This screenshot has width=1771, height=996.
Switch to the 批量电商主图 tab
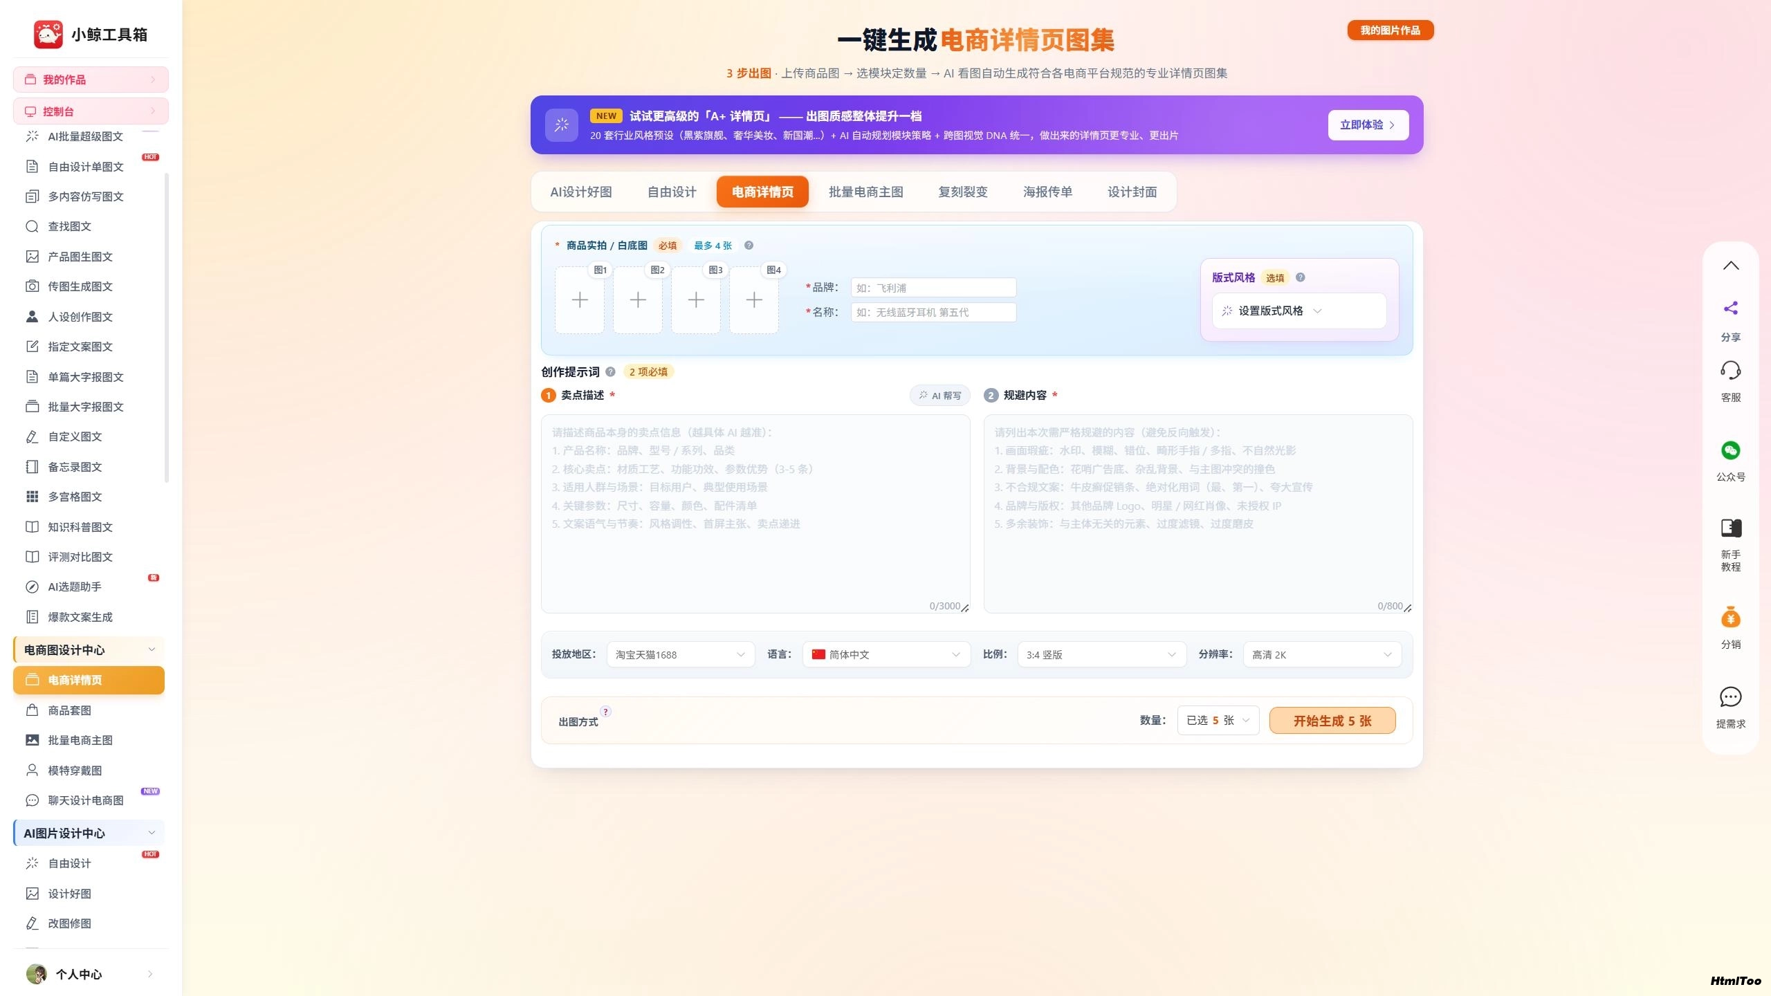point(866,192)
